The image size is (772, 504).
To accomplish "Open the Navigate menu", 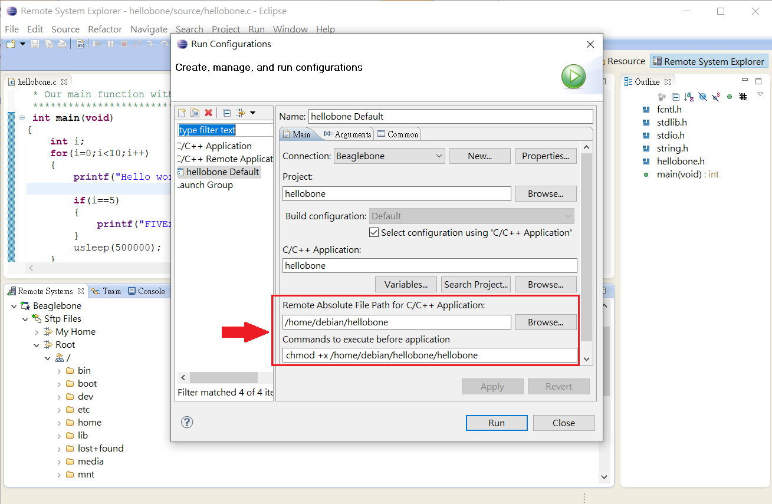I will (x=149, y=29).
